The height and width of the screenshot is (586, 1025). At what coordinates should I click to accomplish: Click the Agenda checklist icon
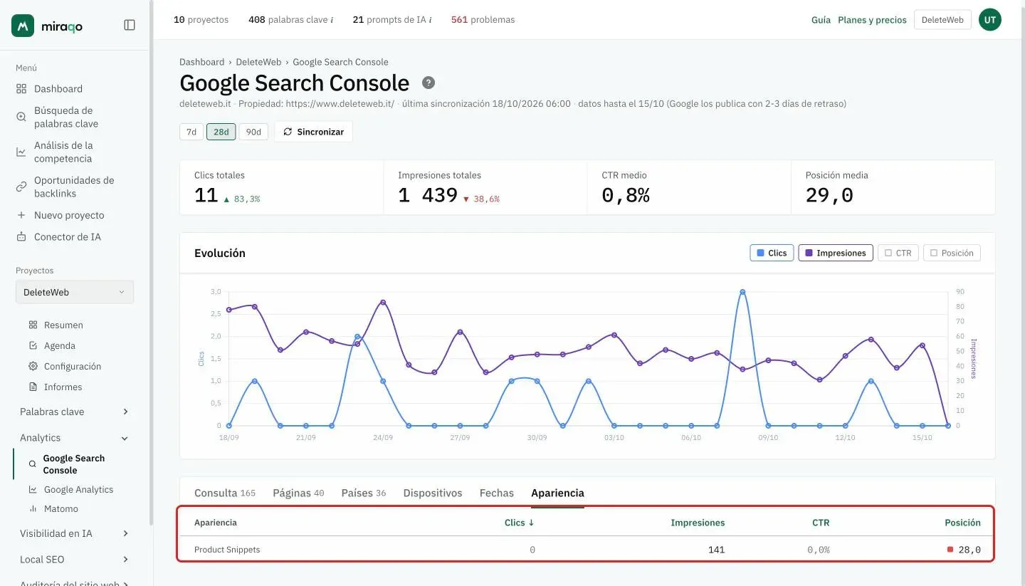[x=33, y=345]
